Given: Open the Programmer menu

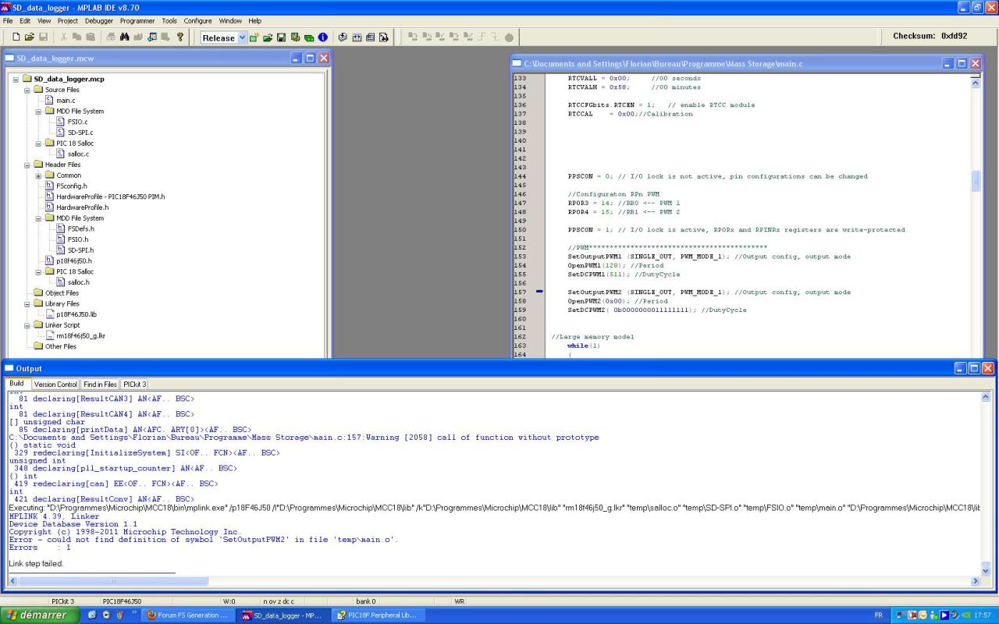Looking at the screenshot, I should click(x=137, y=21).
